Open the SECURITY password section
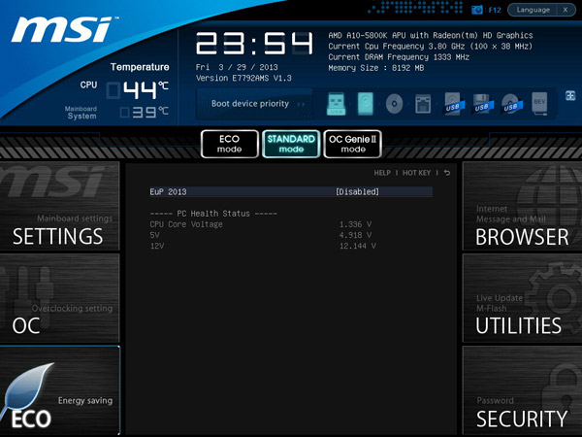The height and width of the screenshot is (437, 582). [x=522, y=390]
